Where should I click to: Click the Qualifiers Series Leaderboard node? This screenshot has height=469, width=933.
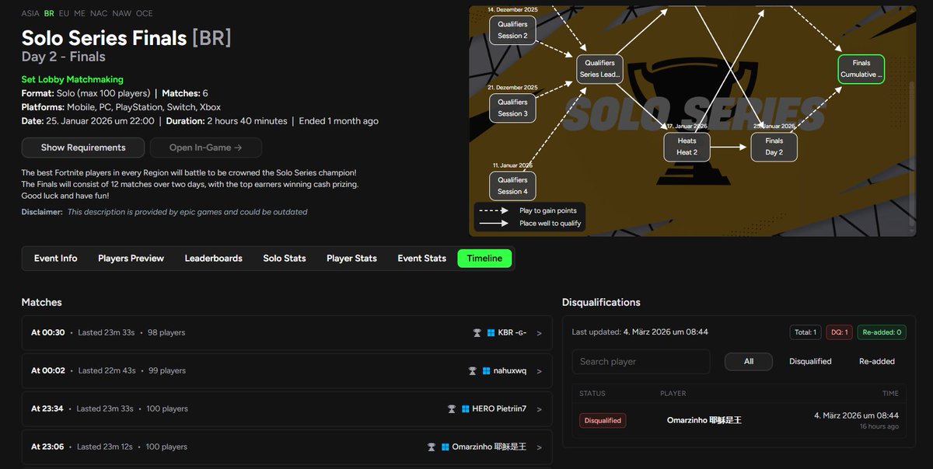(x=600, y=69)
